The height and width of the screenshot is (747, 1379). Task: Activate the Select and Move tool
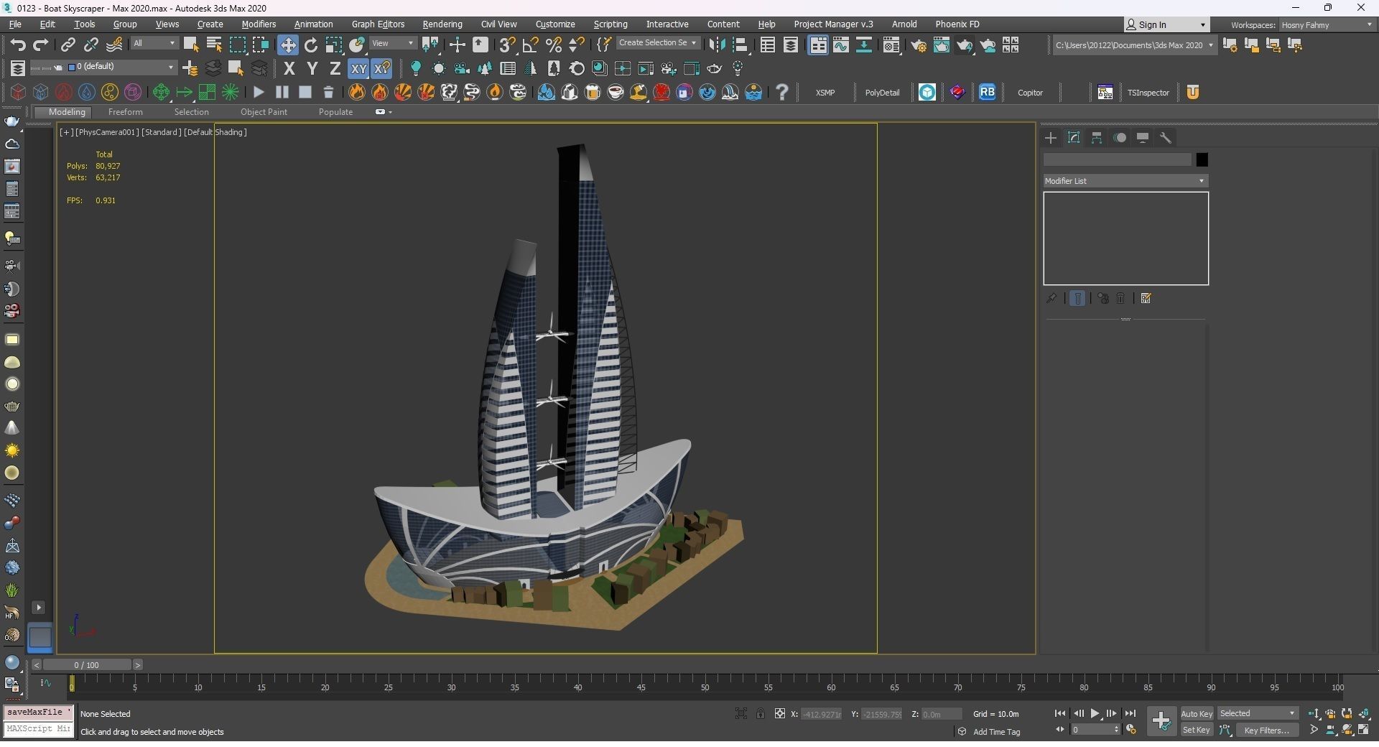tap(288, 45)
